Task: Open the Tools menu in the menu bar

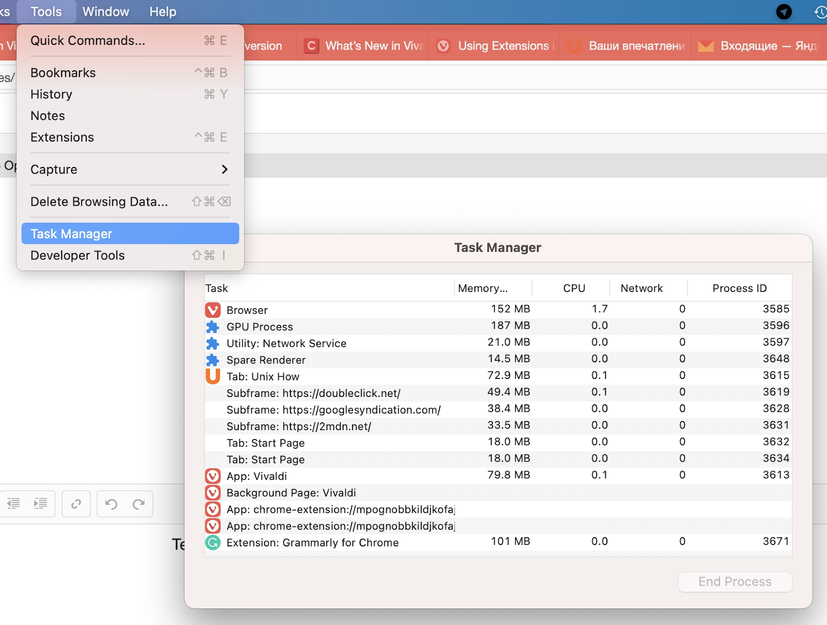Action: coord(46,11)
